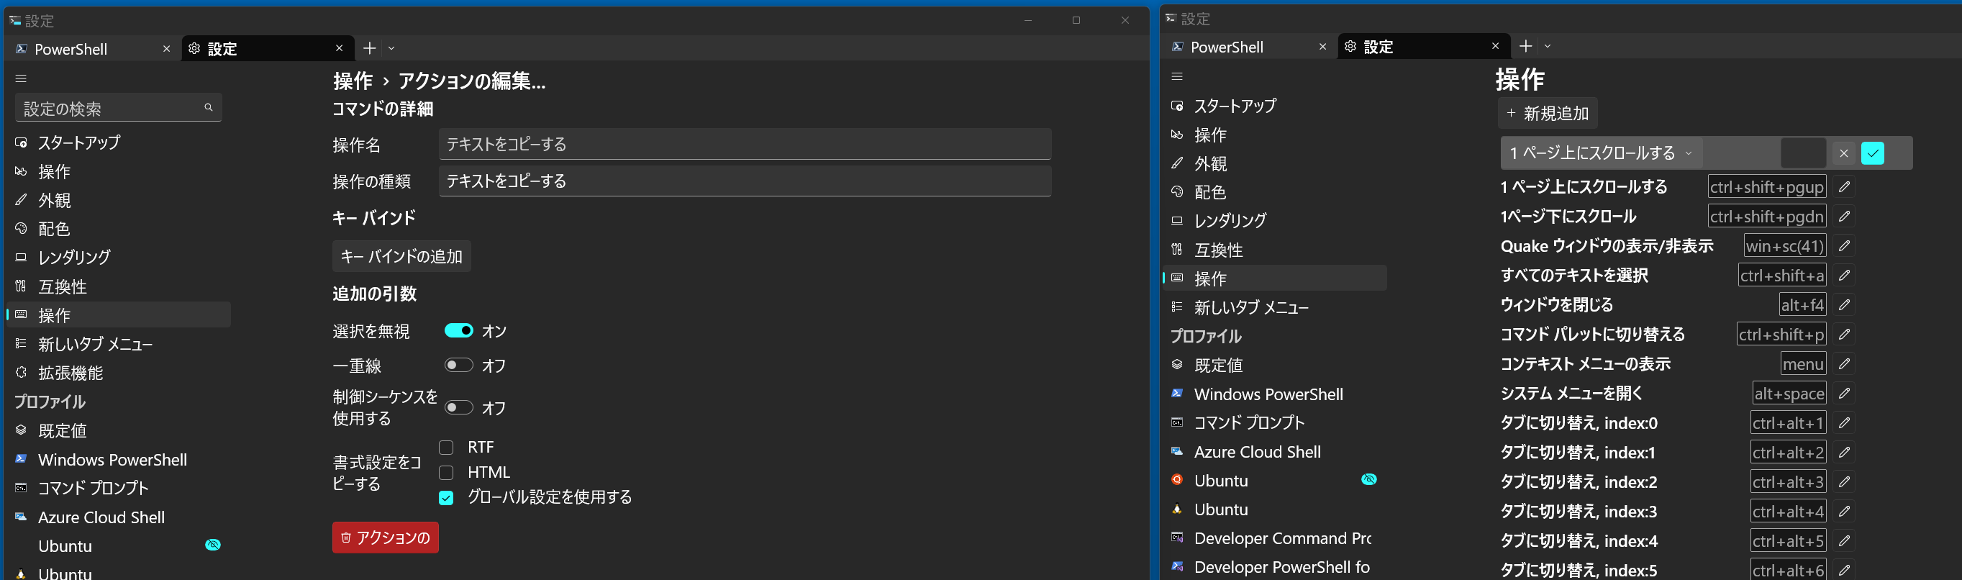Uncheck グローバル設定を使用する checkbox
Screen dimensions: 1962x580
pos(446,498)
